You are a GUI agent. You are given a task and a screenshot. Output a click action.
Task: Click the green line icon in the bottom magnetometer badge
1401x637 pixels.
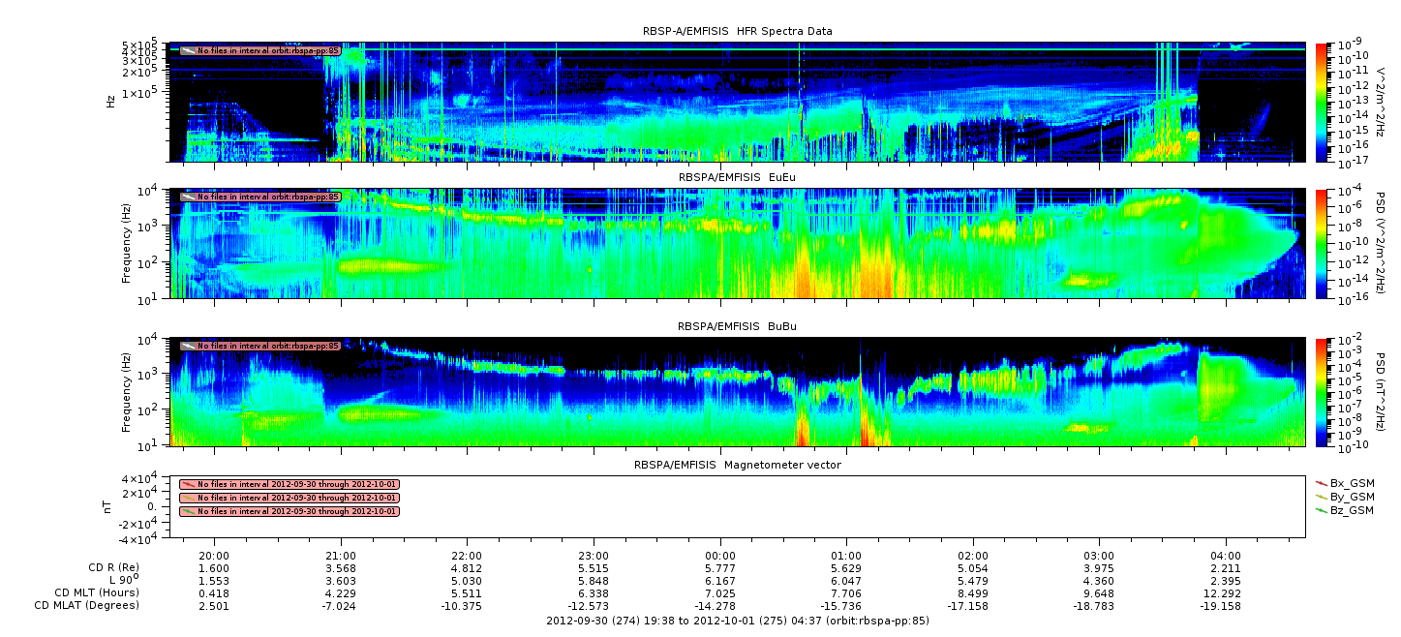(x=188, y=511)
